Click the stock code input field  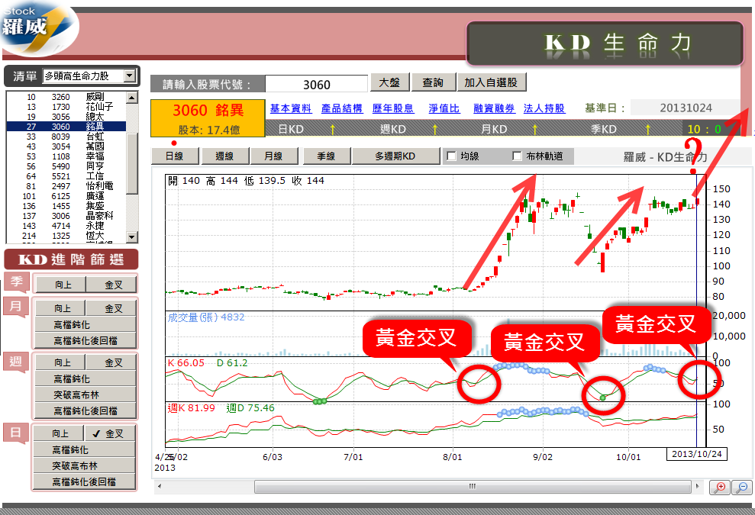(x=316, y=85)
